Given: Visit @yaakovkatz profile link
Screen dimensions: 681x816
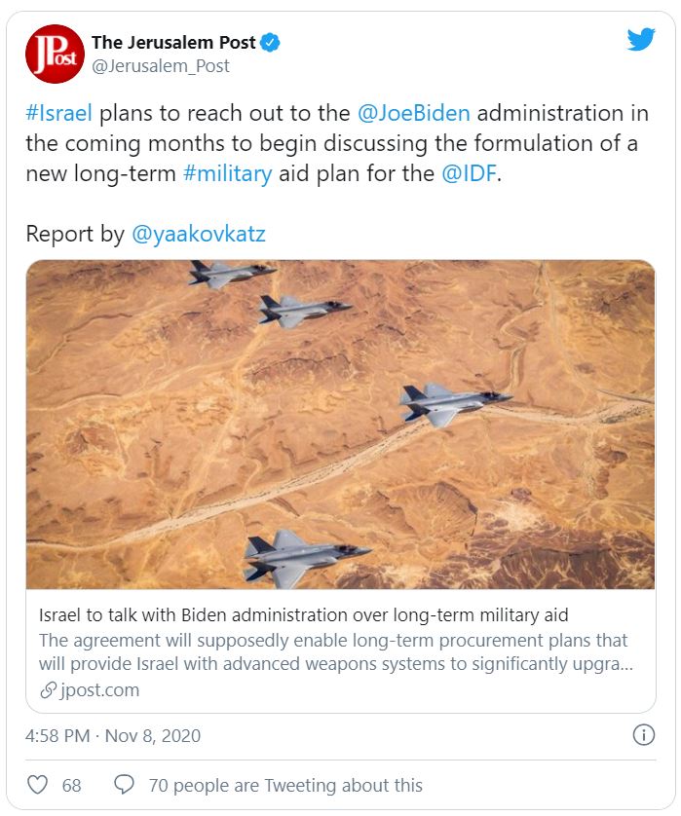Looking at the screenshot, I should [198, 235].
